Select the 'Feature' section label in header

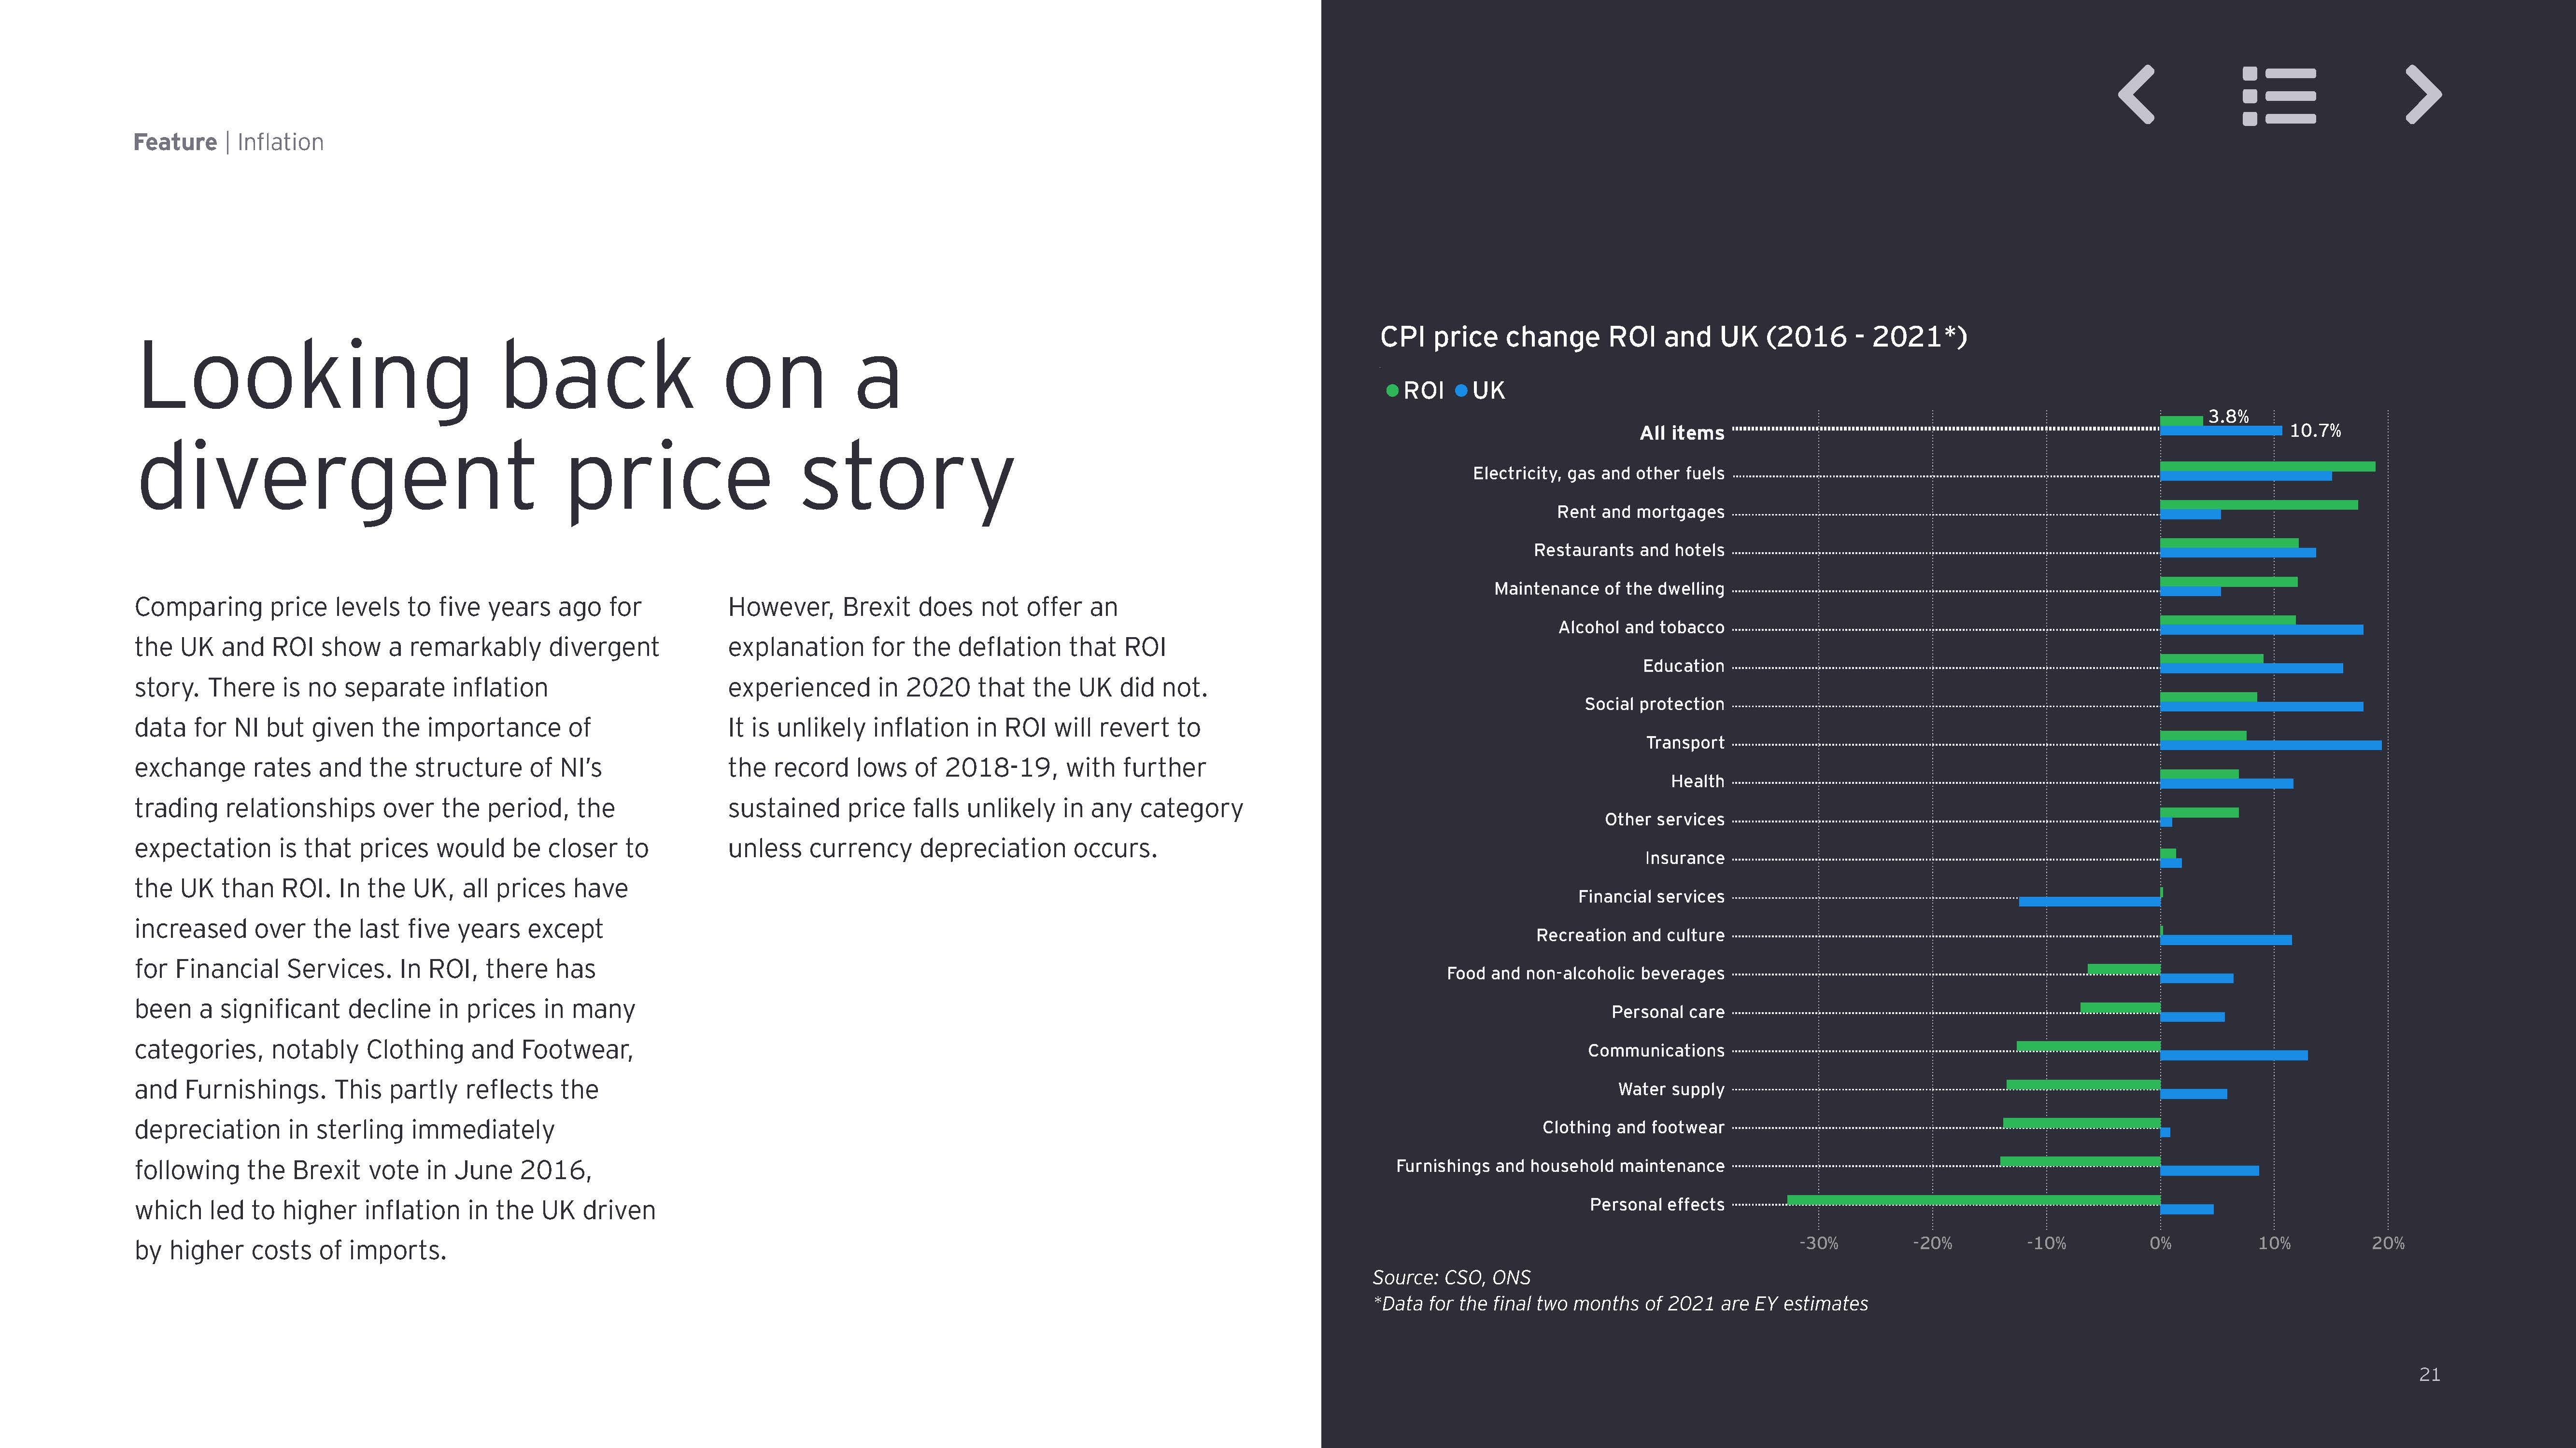pos(175,142)
